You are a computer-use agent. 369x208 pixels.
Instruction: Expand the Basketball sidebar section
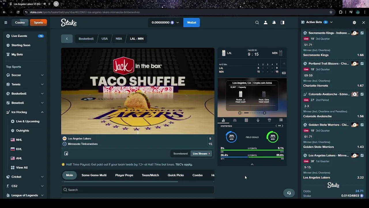42,94
